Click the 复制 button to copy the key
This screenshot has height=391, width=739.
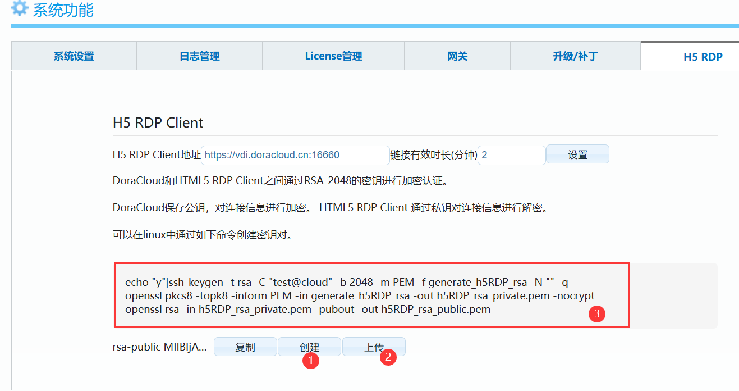pos(245,347)
